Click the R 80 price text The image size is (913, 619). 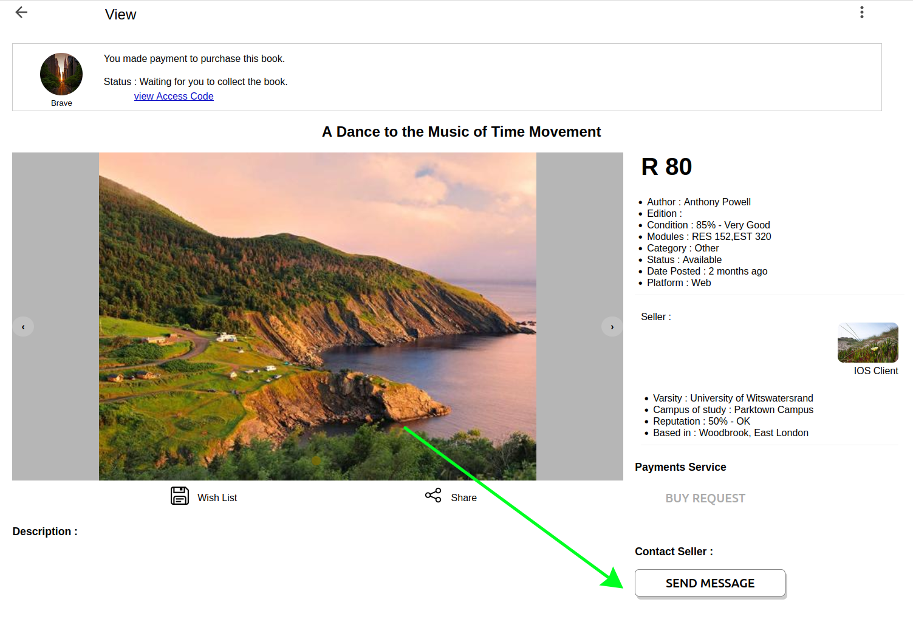666,167
